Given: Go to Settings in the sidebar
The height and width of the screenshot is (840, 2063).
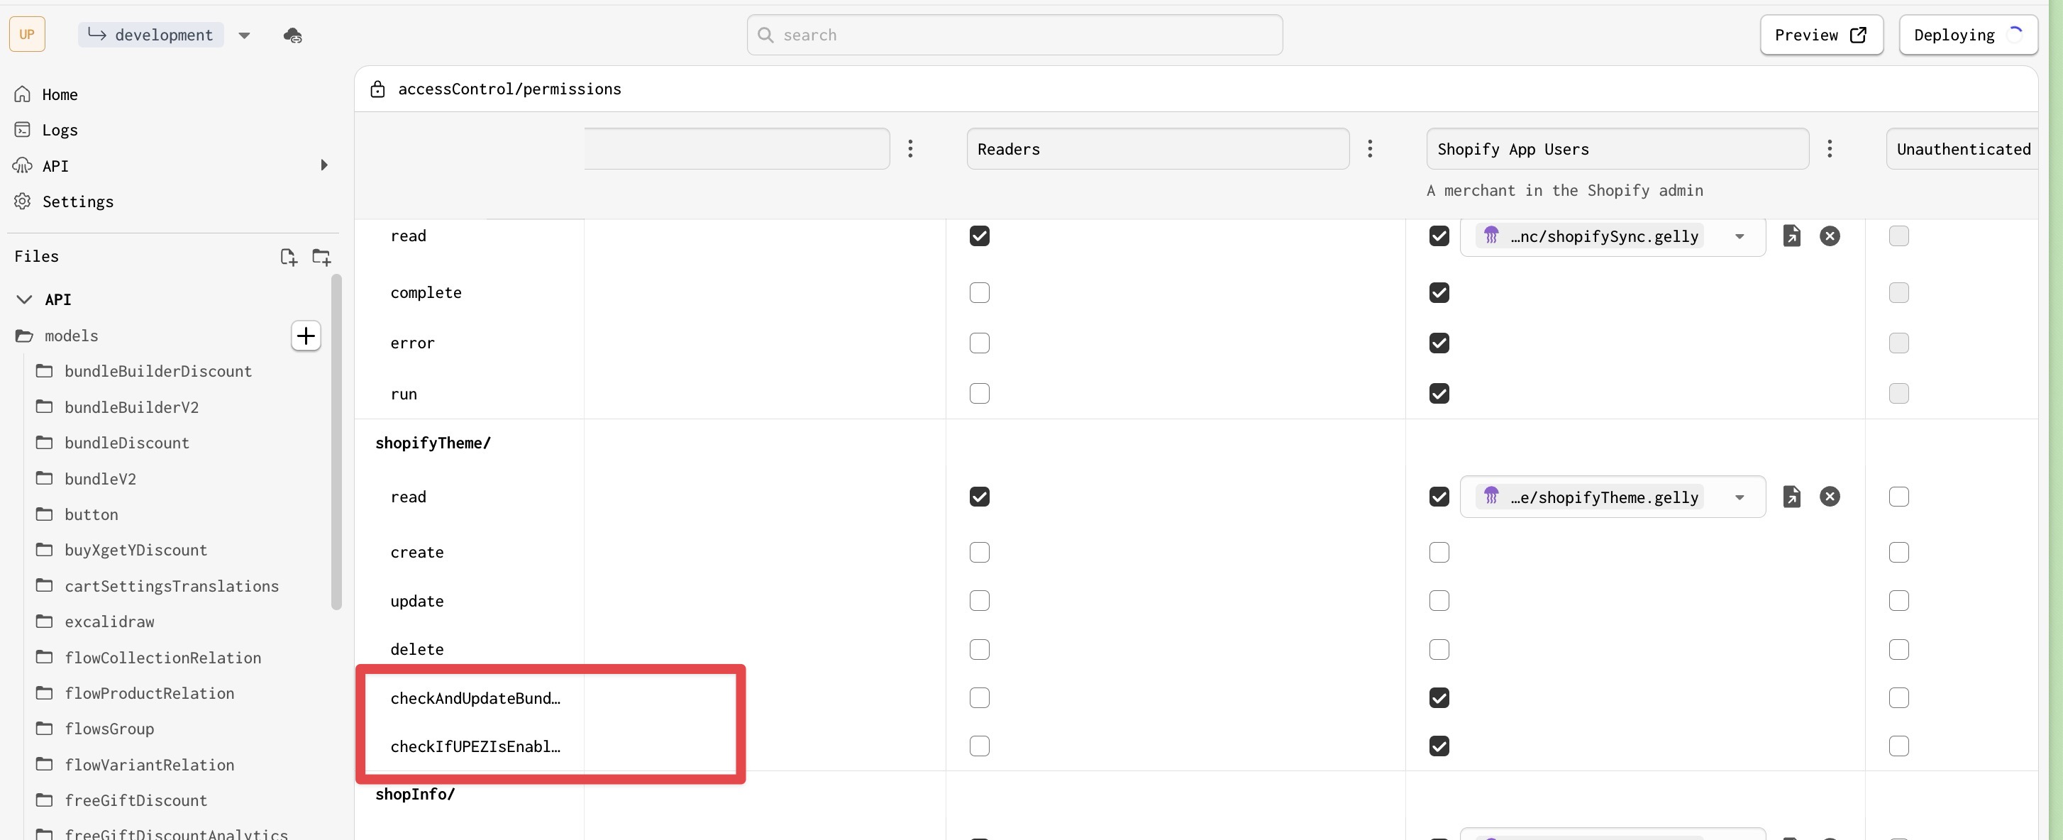Looking at the screenshot, I should [77, 201].
